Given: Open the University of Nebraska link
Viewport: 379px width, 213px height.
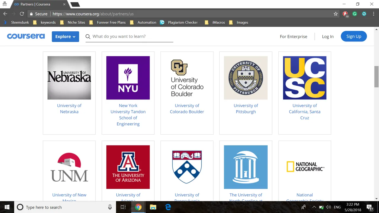Looking at the screenshot, I should tap(69, 109).
